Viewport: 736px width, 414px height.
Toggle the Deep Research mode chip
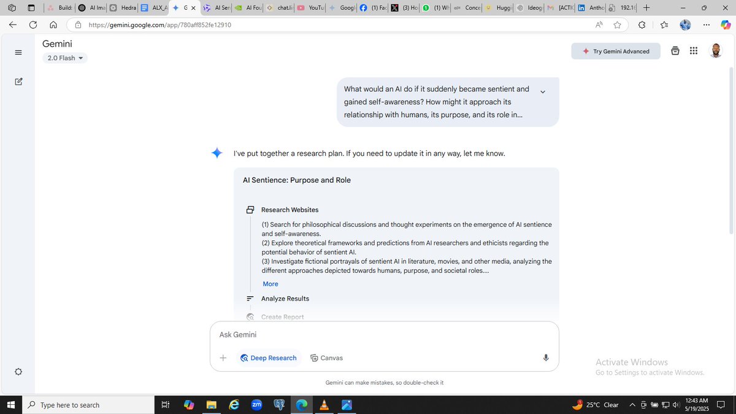[269, 358]
